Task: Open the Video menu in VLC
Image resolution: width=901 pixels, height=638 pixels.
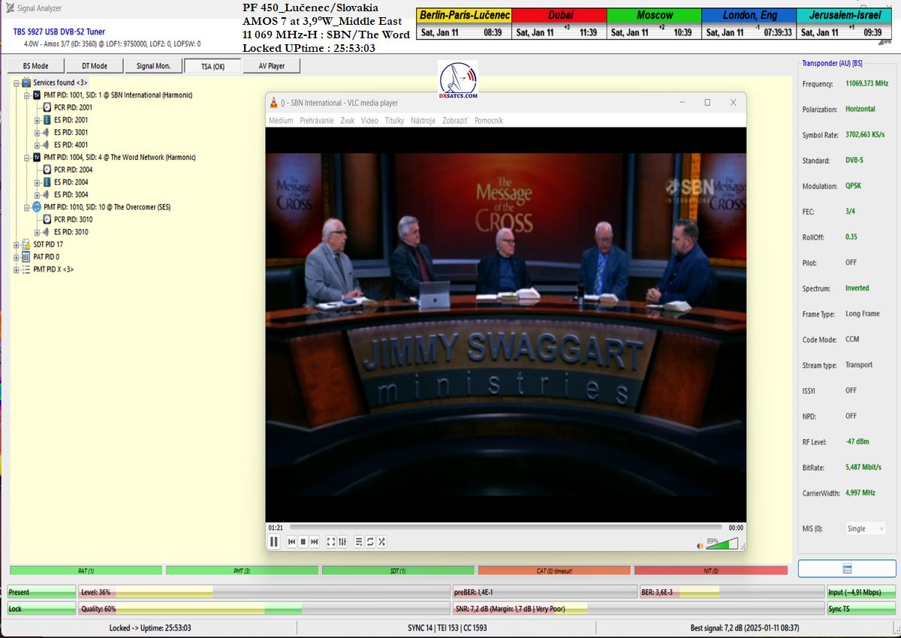Action: coord(369,121)
